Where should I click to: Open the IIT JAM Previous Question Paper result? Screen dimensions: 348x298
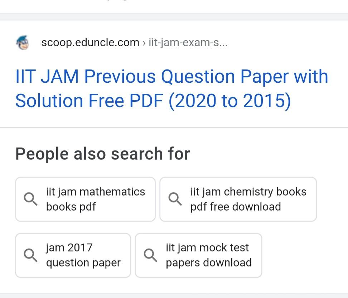click(x=171, y=77)
